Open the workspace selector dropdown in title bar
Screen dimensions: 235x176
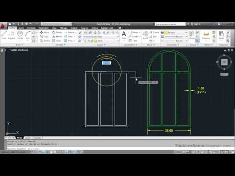pyautogui.click(x=56, y=24)
